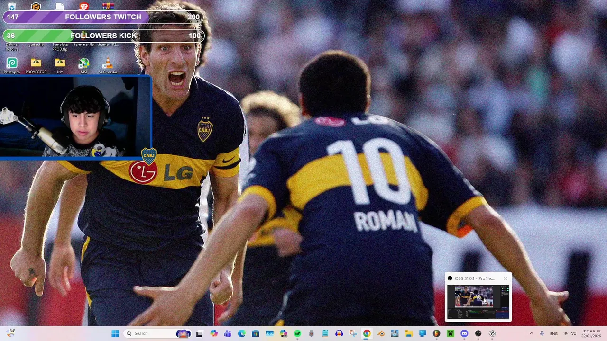
Task: Select the blank document desktop icon
Action: coord(60,6)
